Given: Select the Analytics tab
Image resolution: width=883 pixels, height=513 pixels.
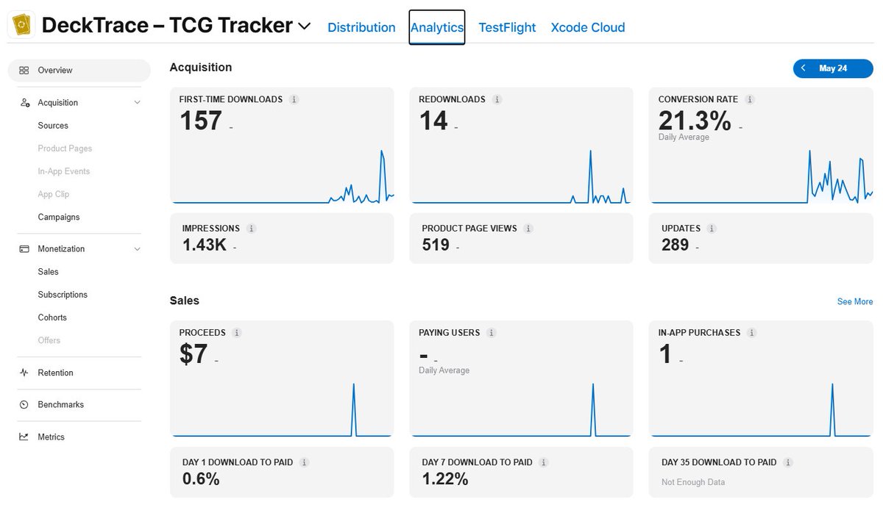Looking at the screenshot, I should tap(437, 27).
